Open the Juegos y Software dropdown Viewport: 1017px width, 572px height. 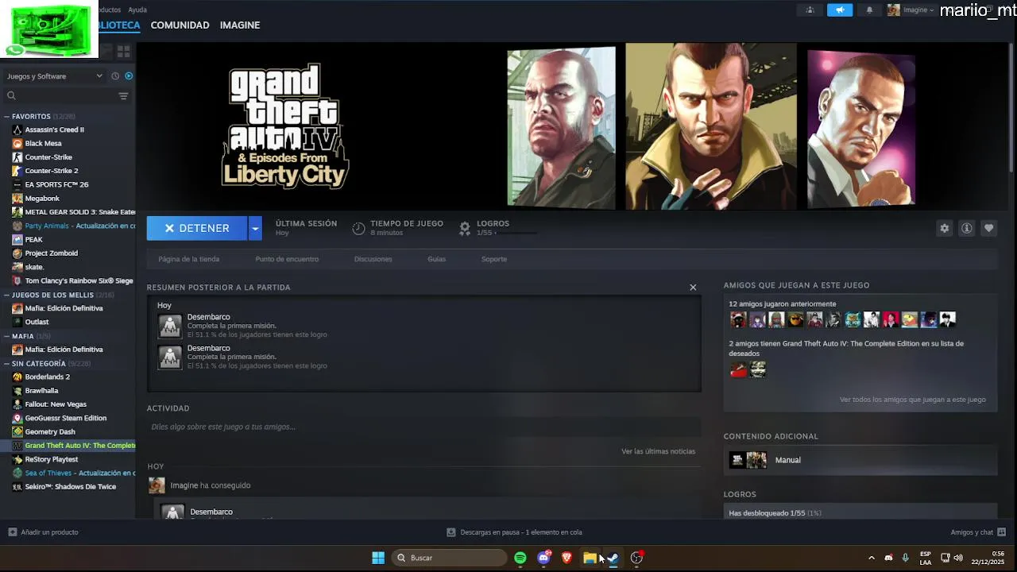55,76
